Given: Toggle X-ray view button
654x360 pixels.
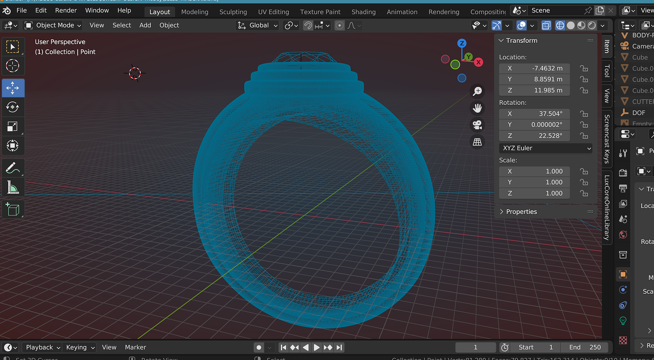Looking at the screenshot, I should tap(546, 26).
